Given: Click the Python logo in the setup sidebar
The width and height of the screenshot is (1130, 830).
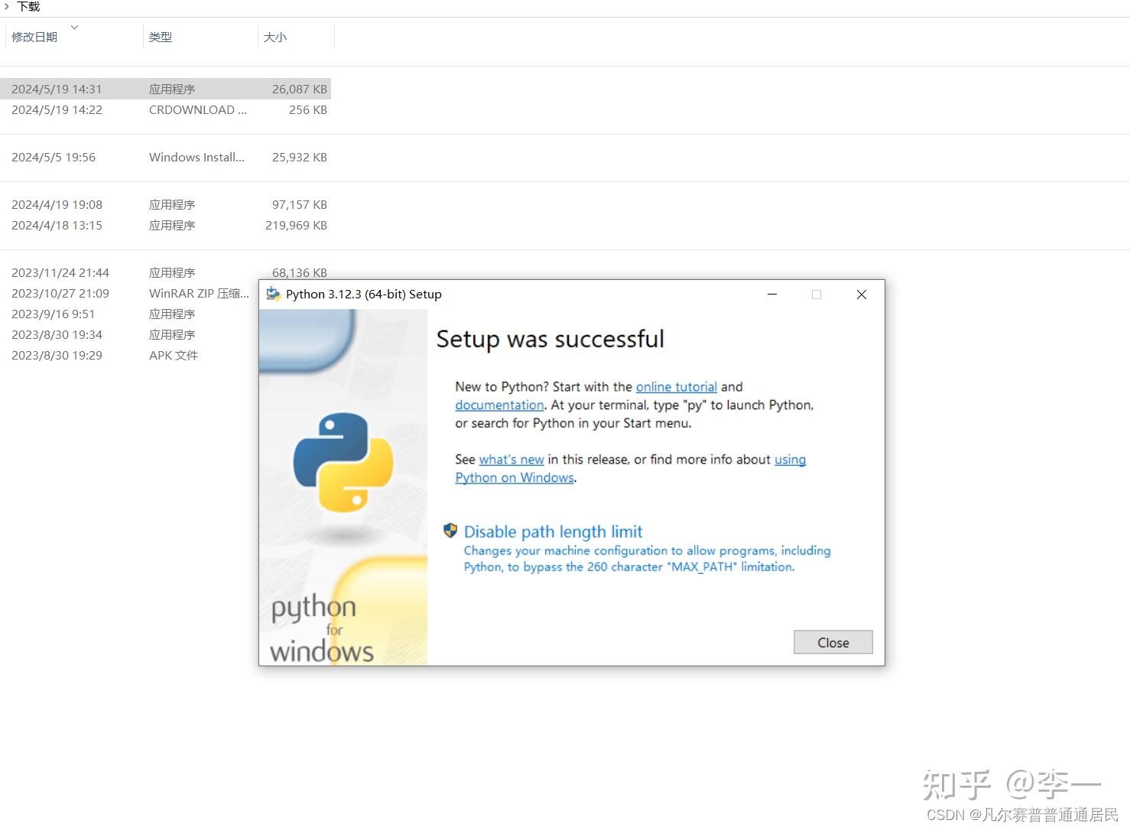Looking at the screenshot, I should [x=343, y=462].
